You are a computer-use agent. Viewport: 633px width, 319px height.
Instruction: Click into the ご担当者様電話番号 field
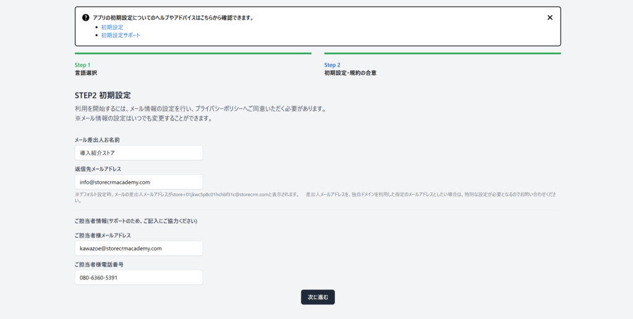(x=138, y=278)
